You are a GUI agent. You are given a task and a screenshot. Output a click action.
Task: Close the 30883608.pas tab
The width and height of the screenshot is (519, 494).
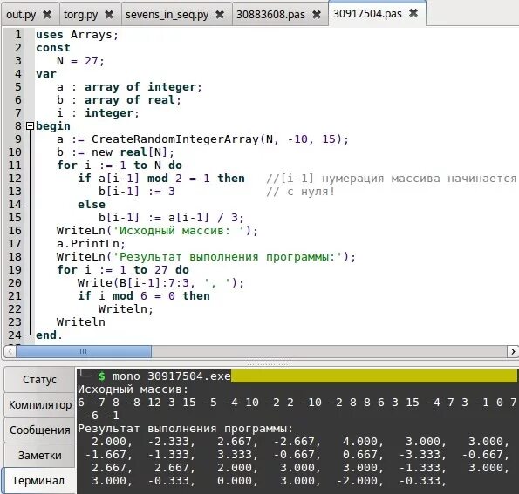[317, 15]
